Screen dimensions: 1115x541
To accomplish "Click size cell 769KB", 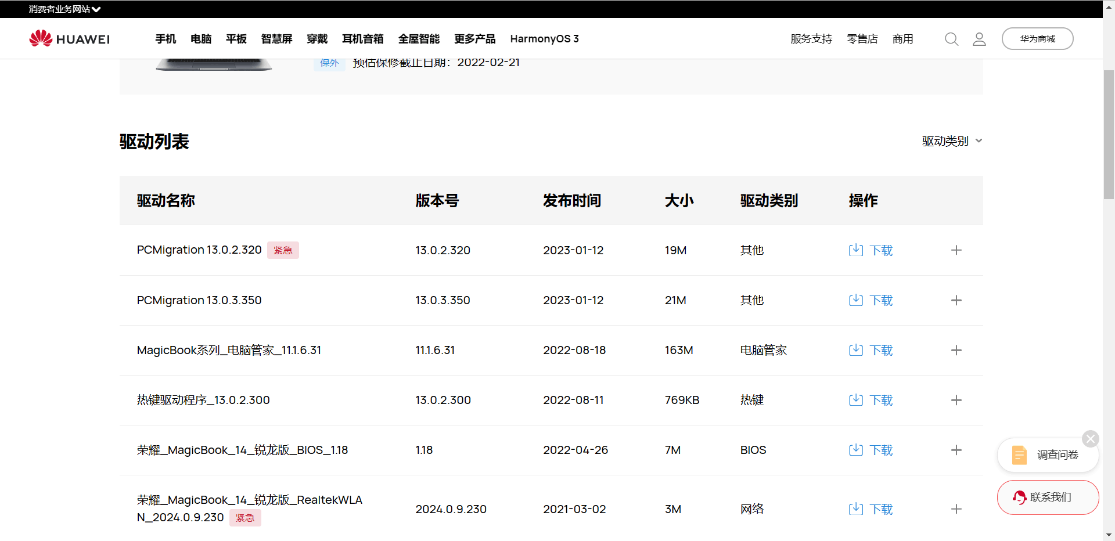I will coord(682,400).
